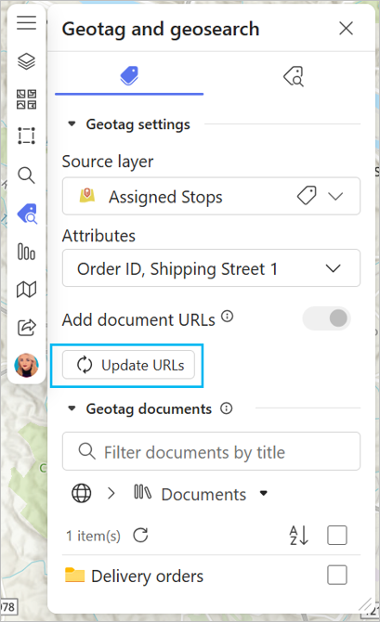Image resolution: width=380 pixels, height=622 pixels.
Task: Collapse the Geotag settings section
Action: point(72,123)
